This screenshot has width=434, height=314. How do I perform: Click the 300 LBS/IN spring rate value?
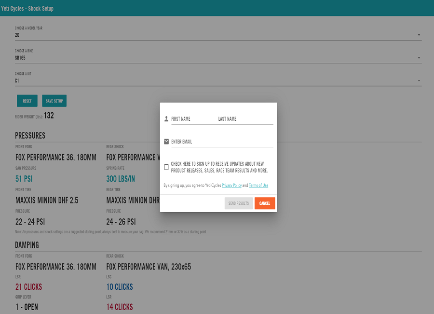(121, 179)
